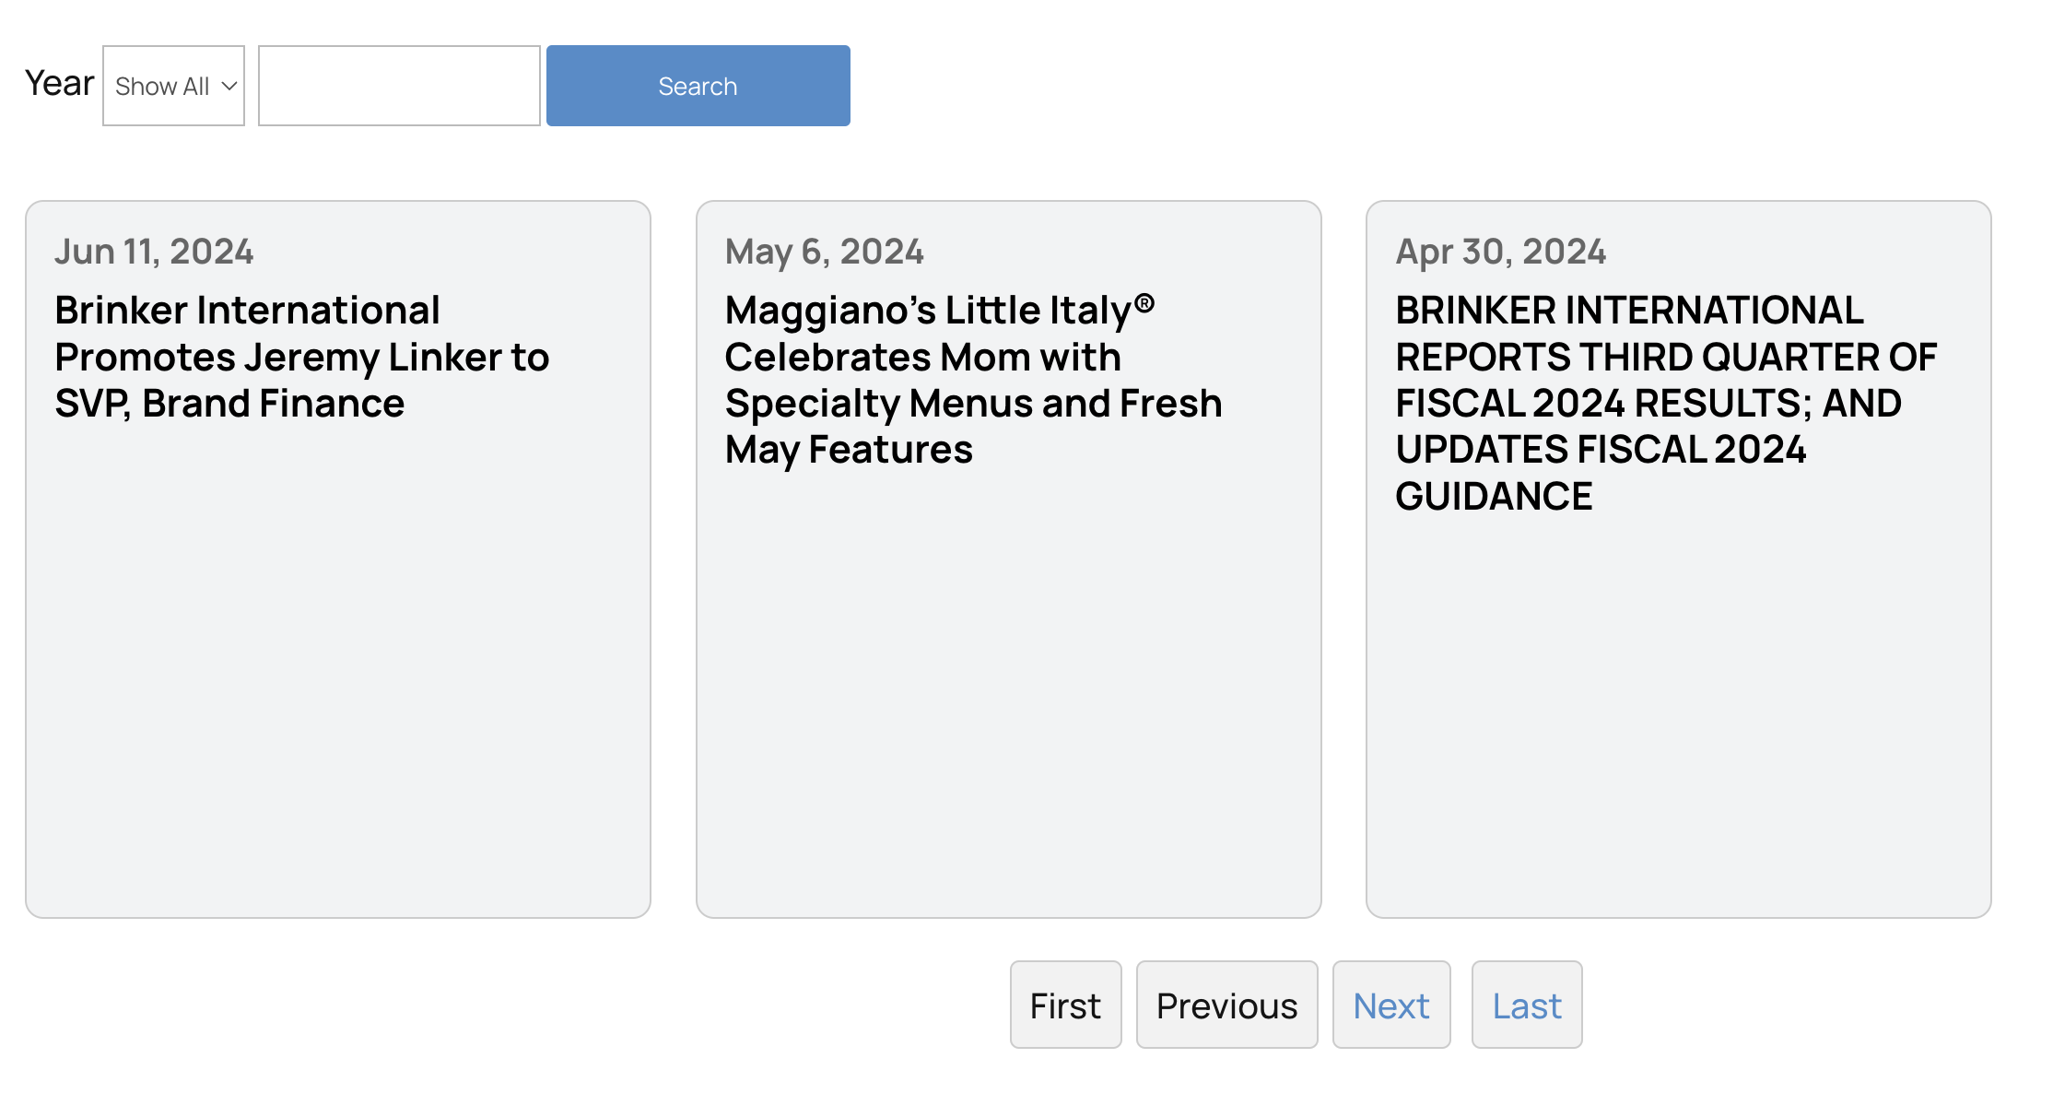Advance to the Next page
The image size is (2053, 1117).
(1391, 1005)
